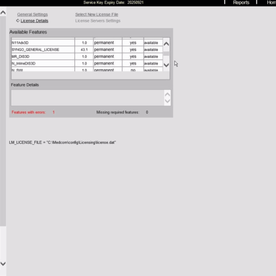276x276 pixels.
Task: Click the Feature Details text box
Action: 87,98
